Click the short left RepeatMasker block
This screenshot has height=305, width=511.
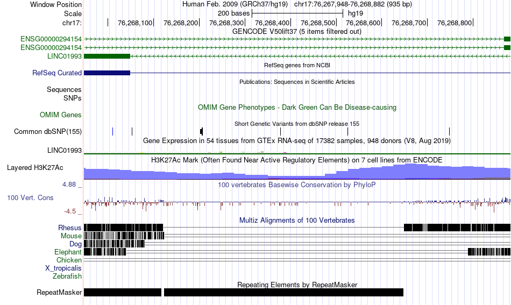pyautogui.click(x=123, y=292)
